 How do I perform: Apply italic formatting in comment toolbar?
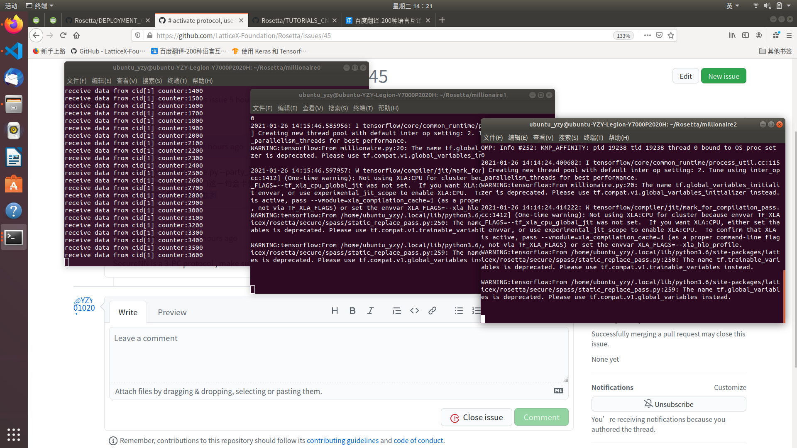click(371, 311)
